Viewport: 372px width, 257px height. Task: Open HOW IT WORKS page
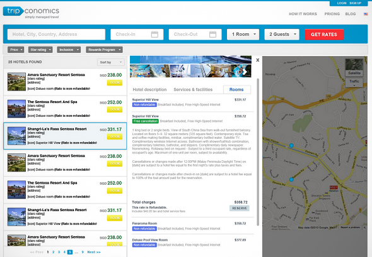pos(303,14)
